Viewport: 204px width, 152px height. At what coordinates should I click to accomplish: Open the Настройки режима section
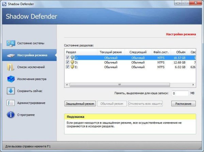click(x=29, y=55)
